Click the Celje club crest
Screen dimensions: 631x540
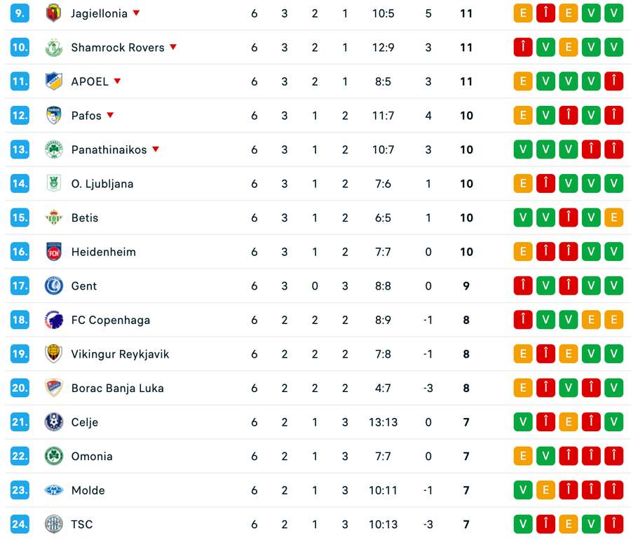(54, 422)
